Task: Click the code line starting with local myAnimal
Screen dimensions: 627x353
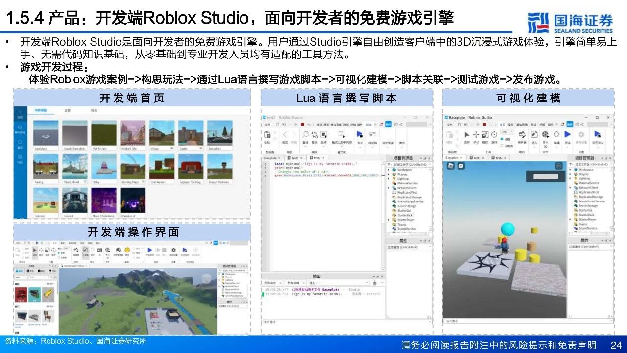Action: (315, 164)
